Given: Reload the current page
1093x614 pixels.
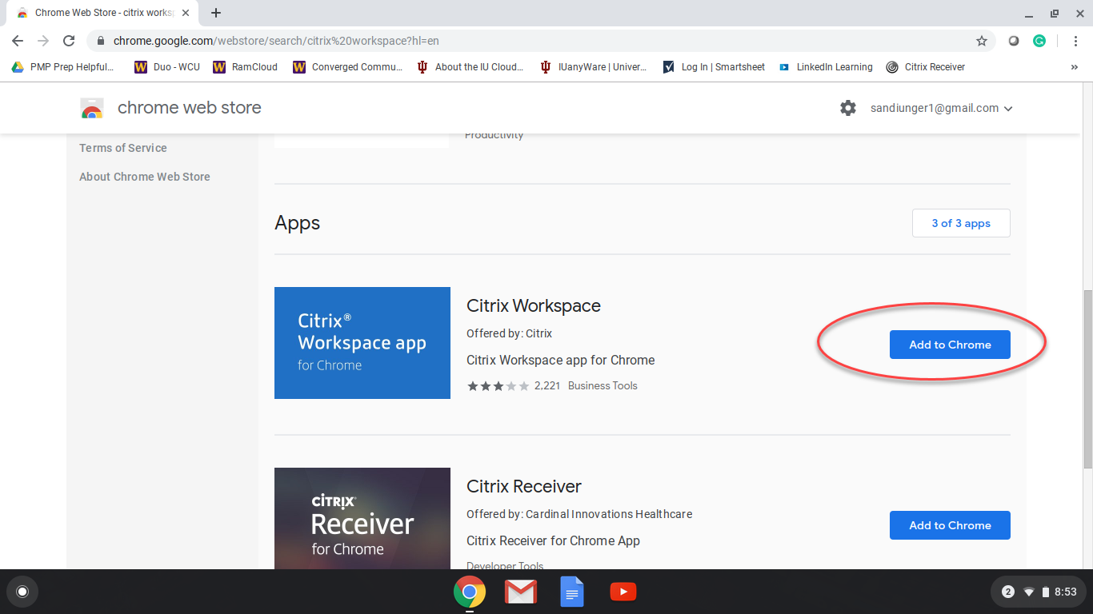Looking at the screenshot, I should 69,41.
